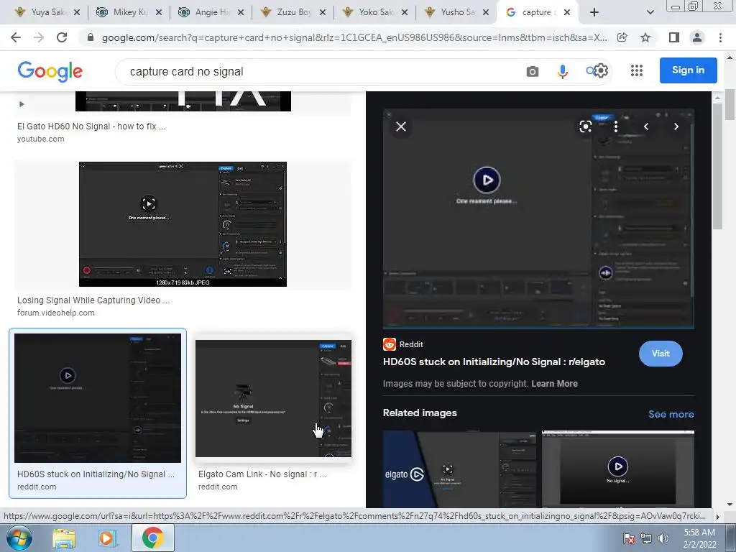736x552 pixels.
Task: Open the Action Center flag icon
Action: tap(628, 538)
